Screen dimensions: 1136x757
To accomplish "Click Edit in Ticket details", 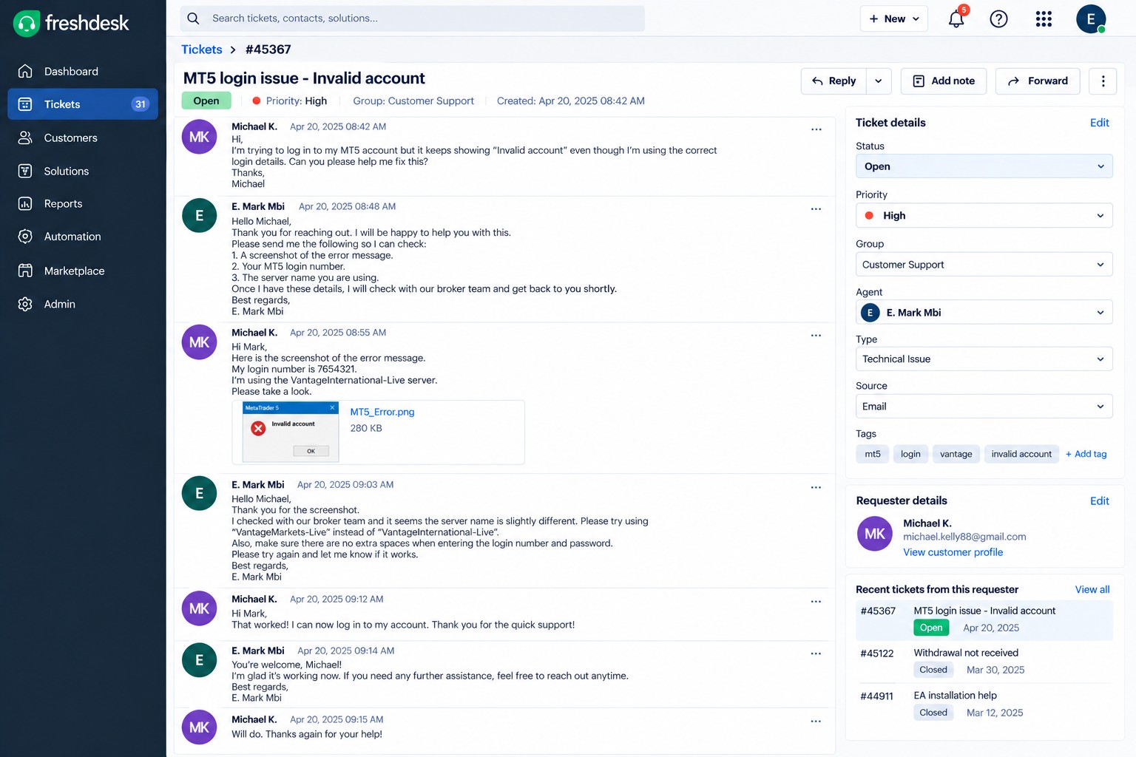I will pos(1100,123).
